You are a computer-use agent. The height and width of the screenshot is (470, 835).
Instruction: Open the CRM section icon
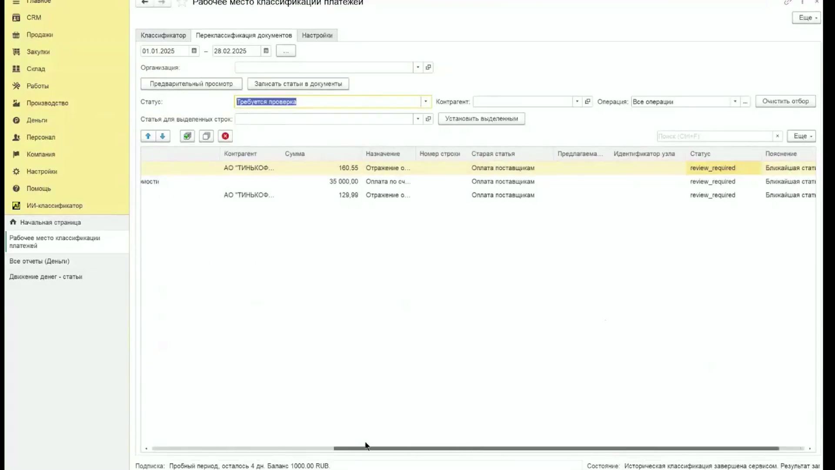pos(16,17)
